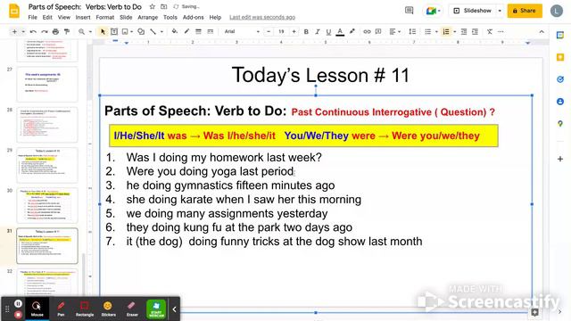Click the Google Meet camera icon
571x321 pixels.
click(432, 11)
